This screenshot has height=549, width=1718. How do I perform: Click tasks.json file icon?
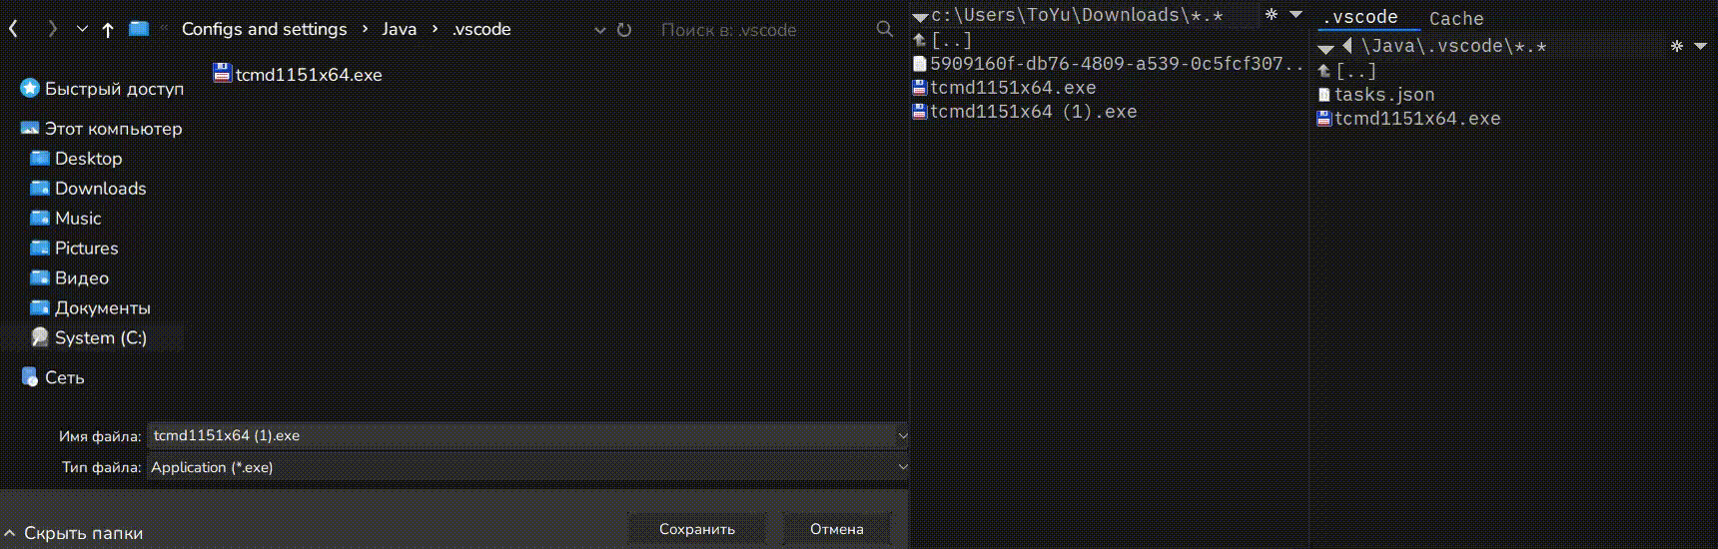pyautogui.click(x=1324, y=95)
